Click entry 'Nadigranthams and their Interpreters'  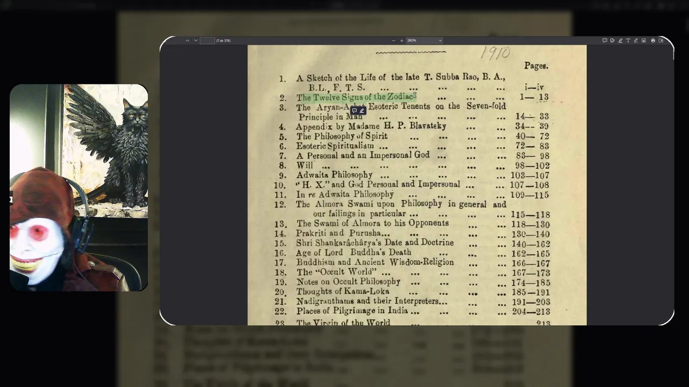[367, 302]
